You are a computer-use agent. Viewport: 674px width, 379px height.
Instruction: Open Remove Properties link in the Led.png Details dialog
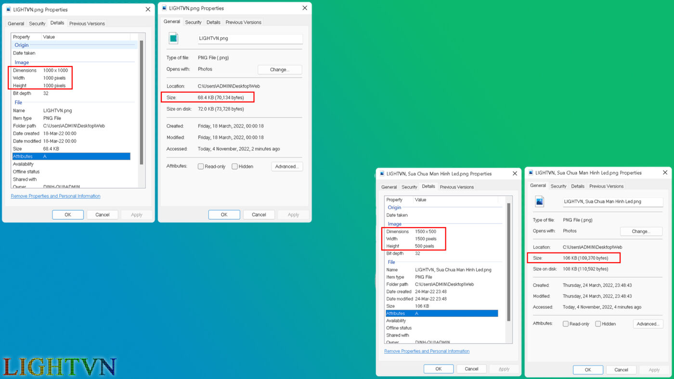(x=427, y=351)
